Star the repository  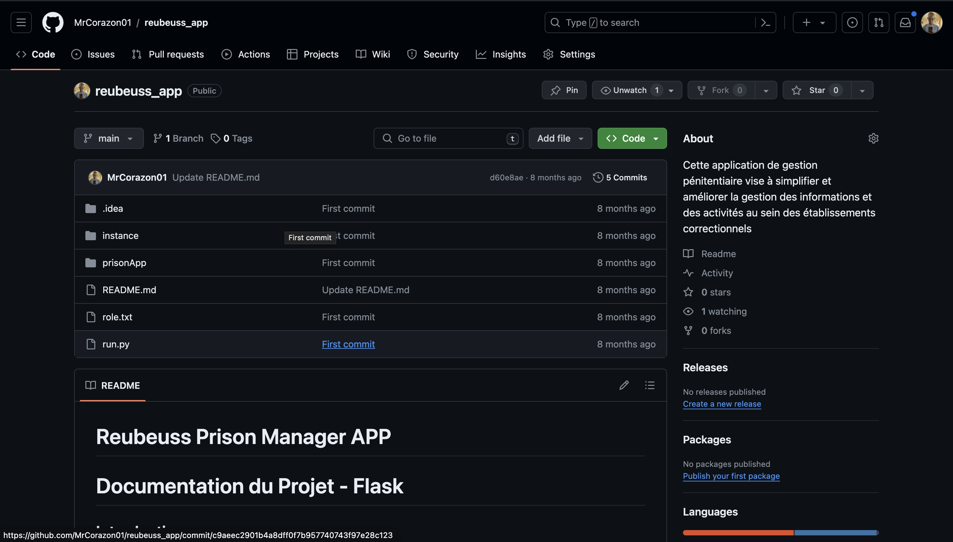tap(817, 90)
